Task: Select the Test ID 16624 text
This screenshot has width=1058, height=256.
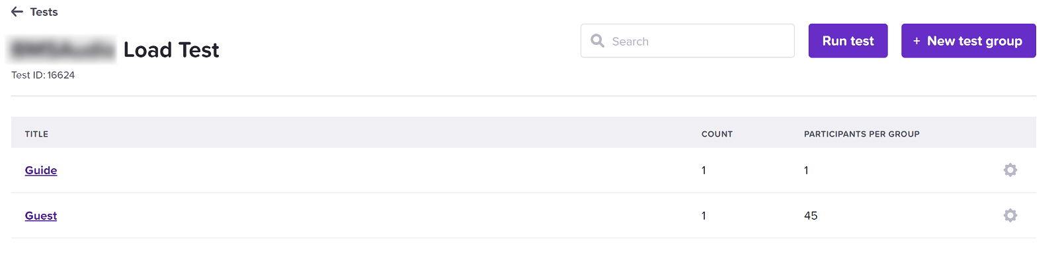Action: 43,75
